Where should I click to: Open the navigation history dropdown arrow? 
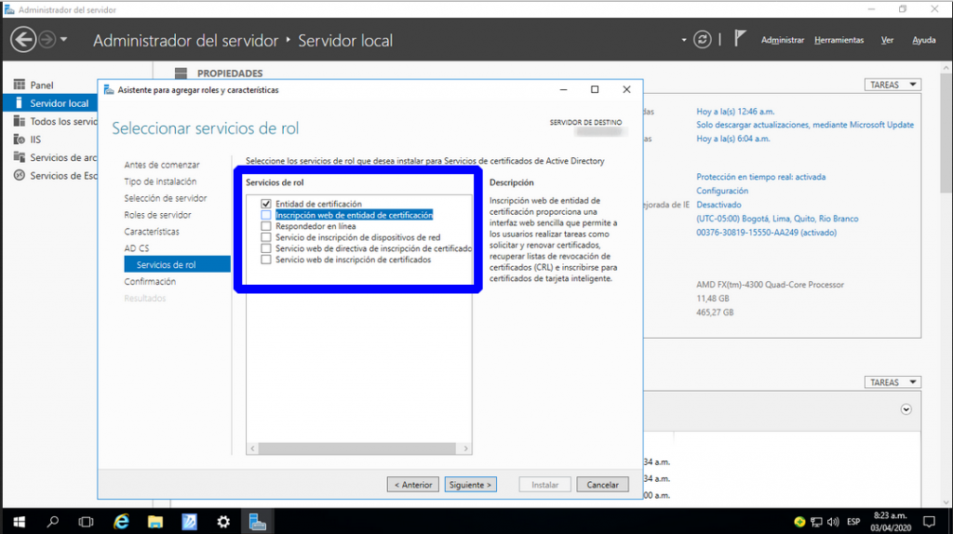[x=63, y=40]
